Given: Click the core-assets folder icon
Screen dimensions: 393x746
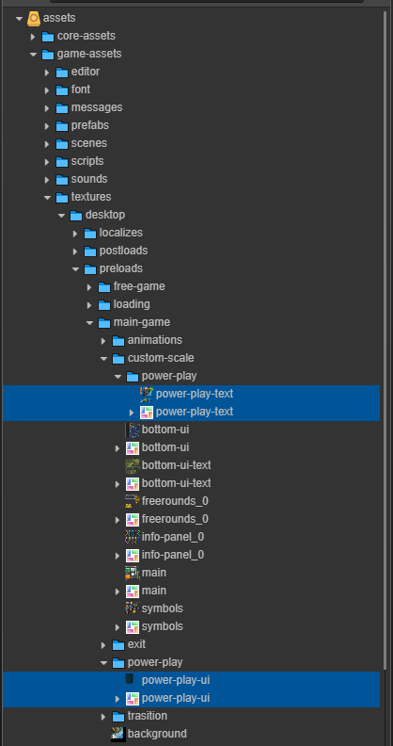Looking at the screenshot, I should tap(47, 36).
